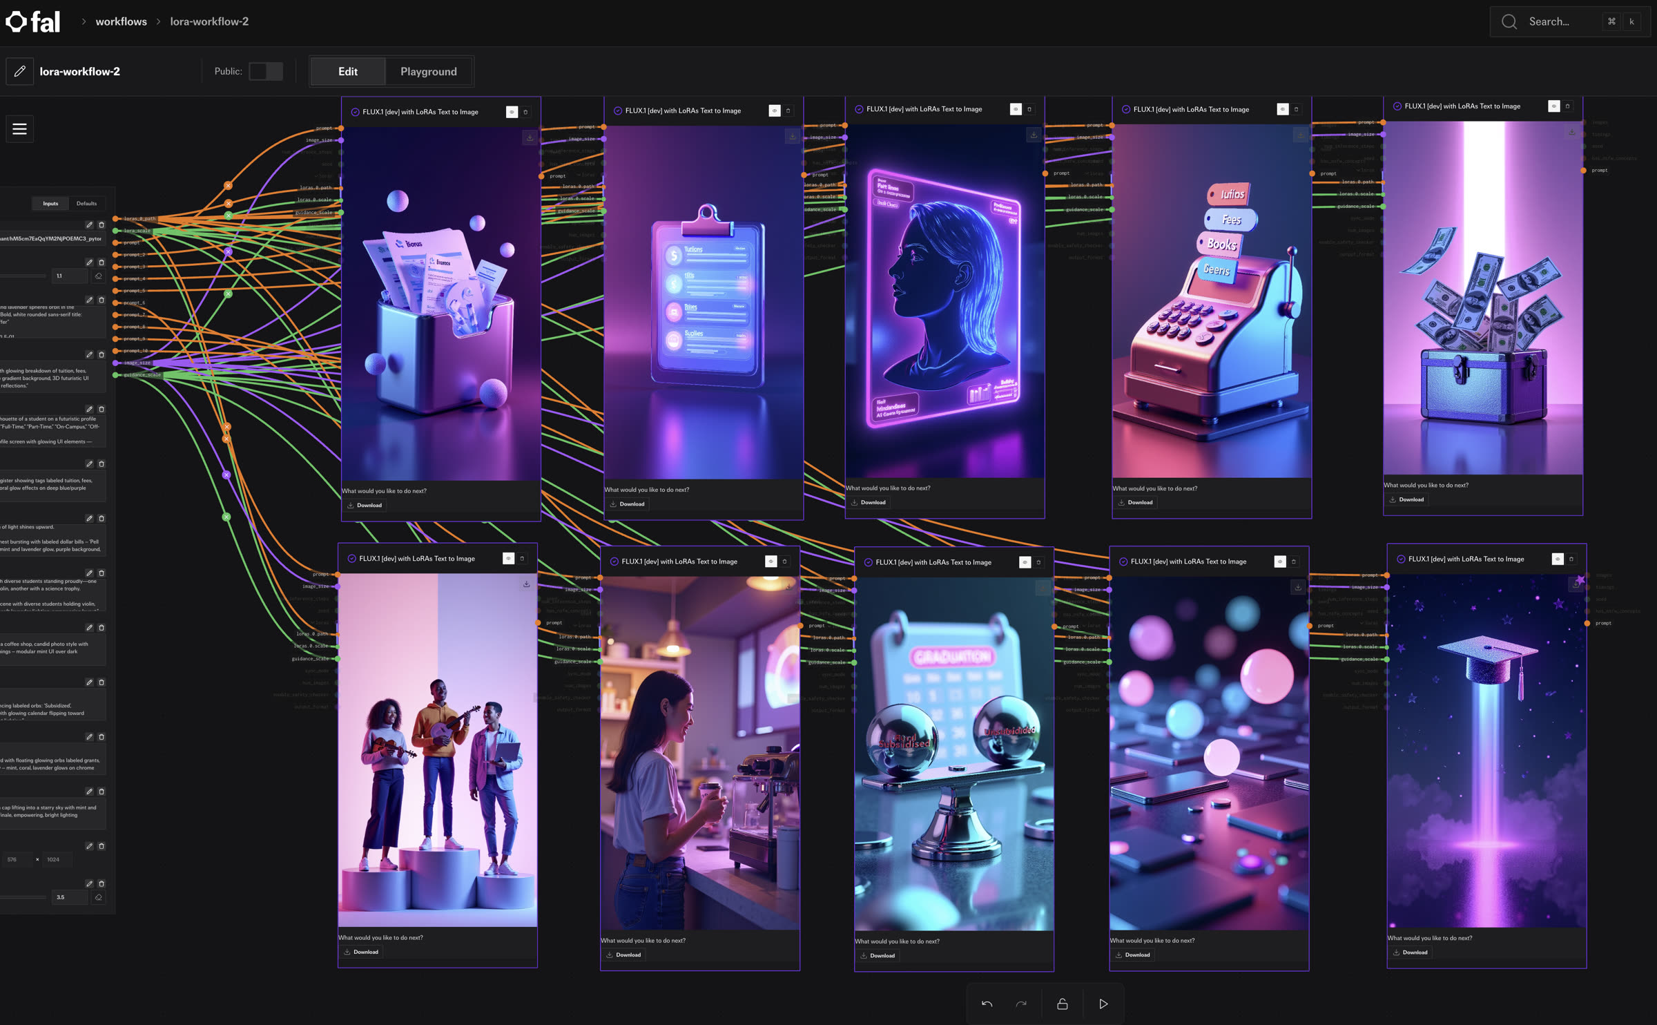Select the Edit tab
The height and width of the screenshot is (1025, 1657).
pyautogui.click(x=348, y=71)
